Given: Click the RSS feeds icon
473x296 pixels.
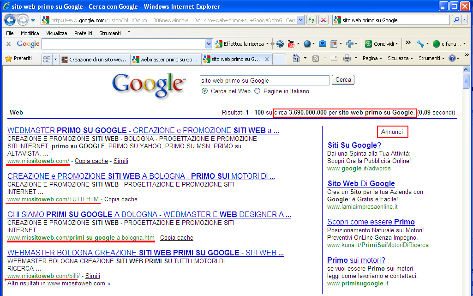Looking at the screenshot, I should 316,59.
